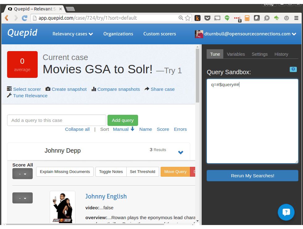Go to Organizations page
Image resolution: width=303 pixels, height=229 pixels.
click(x=118, y=34)
